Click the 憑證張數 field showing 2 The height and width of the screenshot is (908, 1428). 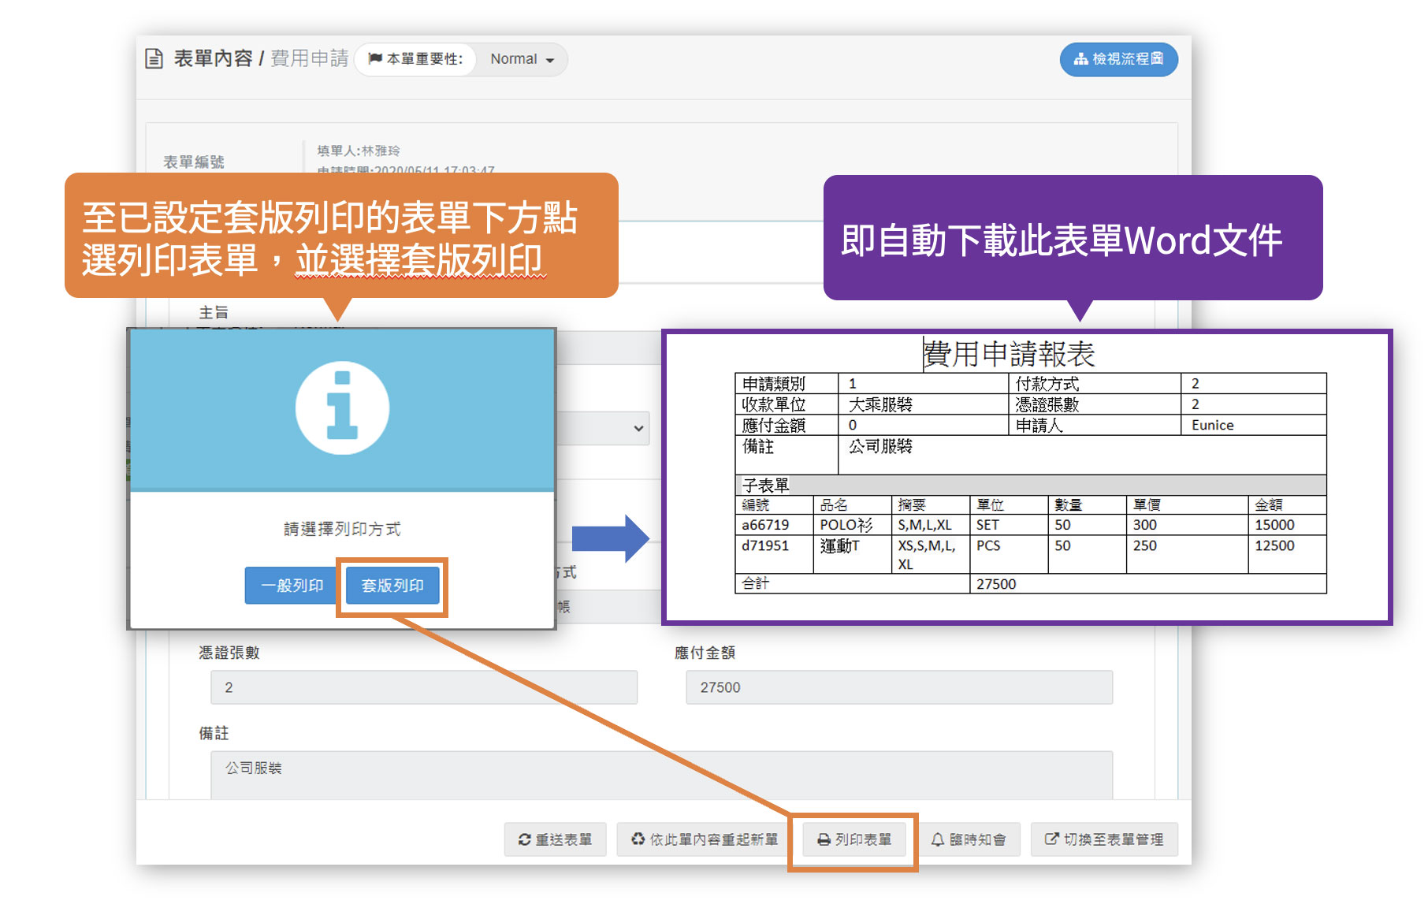(x=423, y=687)
